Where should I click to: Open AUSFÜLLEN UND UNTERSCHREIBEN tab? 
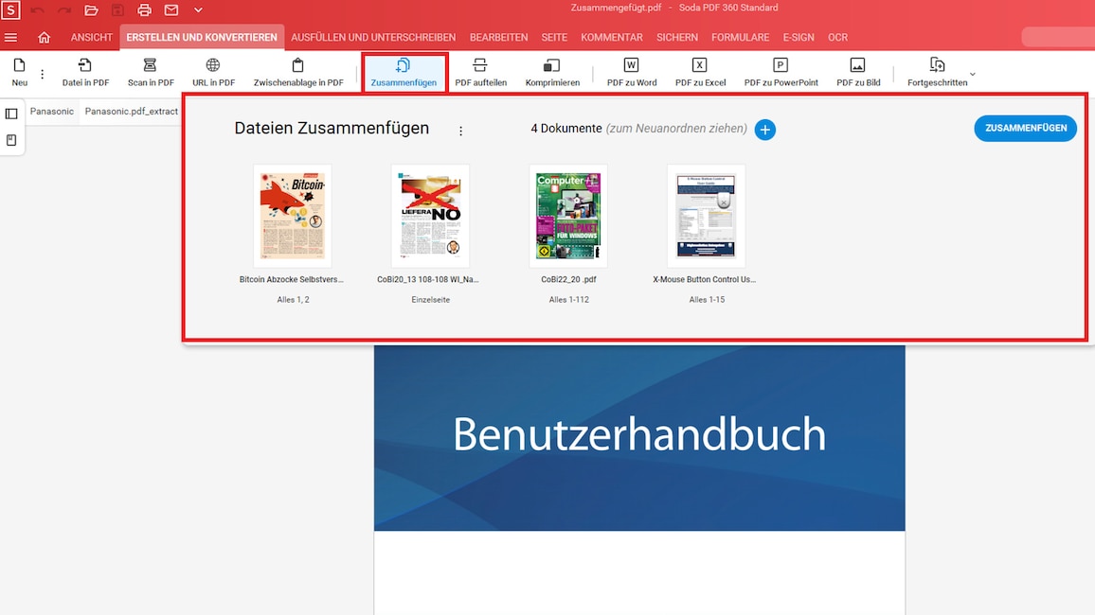(373, 38)
